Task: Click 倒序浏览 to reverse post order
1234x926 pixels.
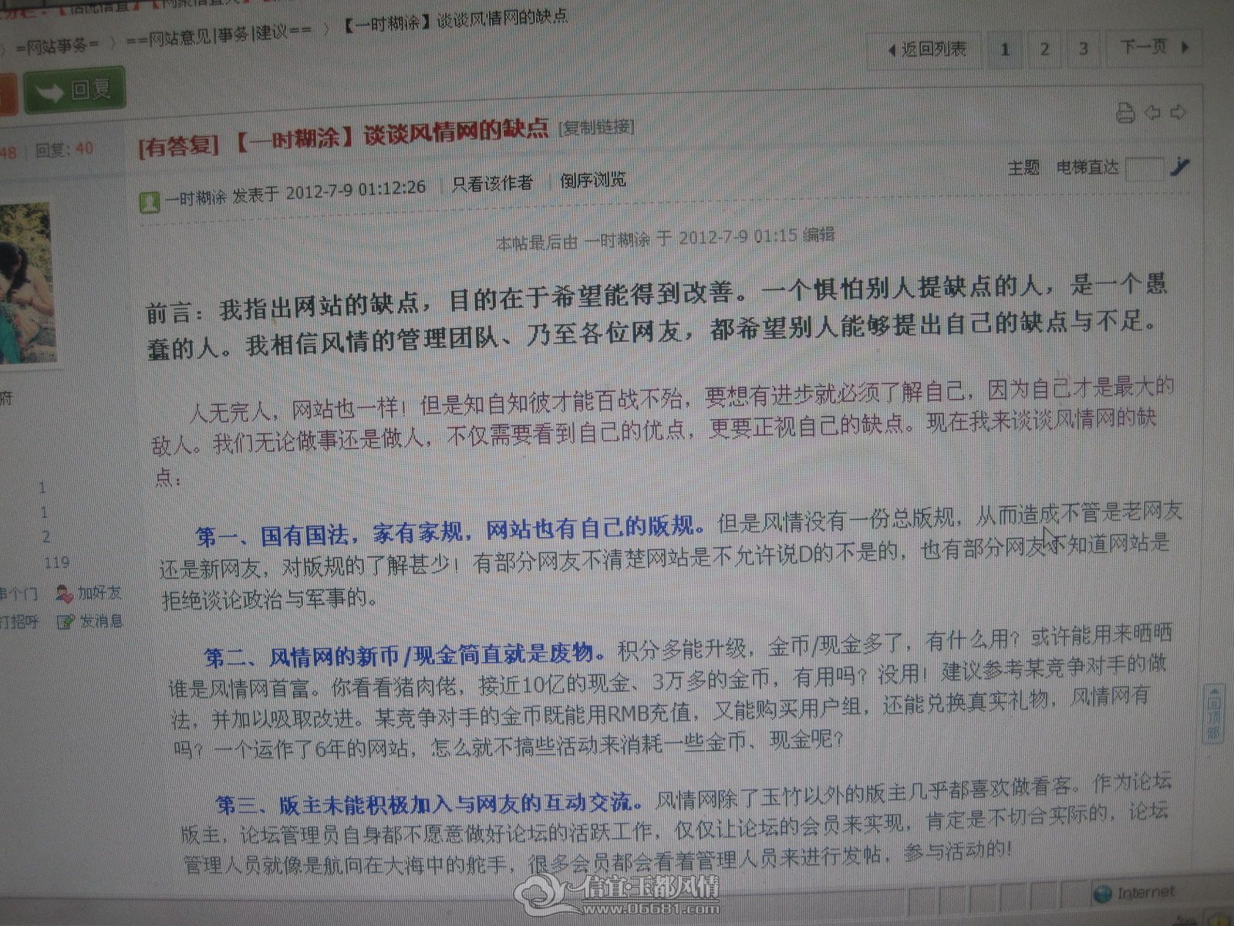Action: click(x=593, y=181)
